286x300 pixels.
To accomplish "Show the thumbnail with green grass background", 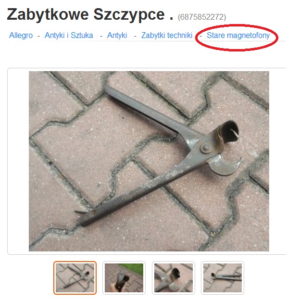I will pyautogui.click(x=124, y=277).
